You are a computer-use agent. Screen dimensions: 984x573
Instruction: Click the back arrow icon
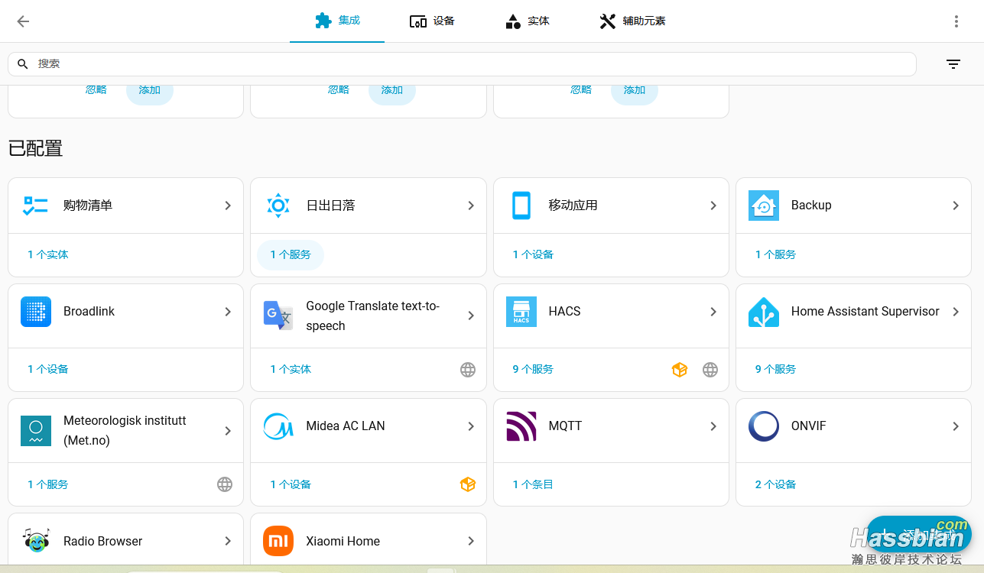23,21
